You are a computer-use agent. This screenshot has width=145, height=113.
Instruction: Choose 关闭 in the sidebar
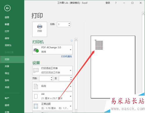pos(7,87)
